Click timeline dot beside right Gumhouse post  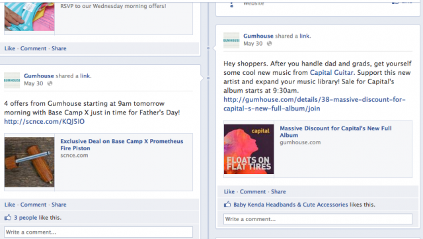208,48
